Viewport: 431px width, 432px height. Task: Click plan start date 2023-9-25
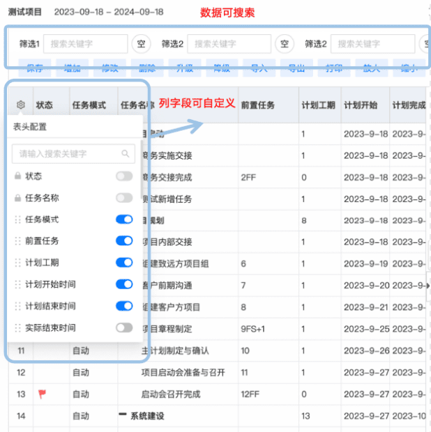(x=366, y=329)
